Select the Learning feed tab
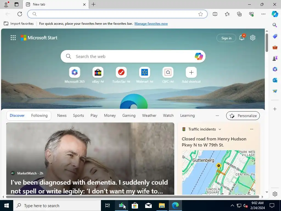 (187, 116)
